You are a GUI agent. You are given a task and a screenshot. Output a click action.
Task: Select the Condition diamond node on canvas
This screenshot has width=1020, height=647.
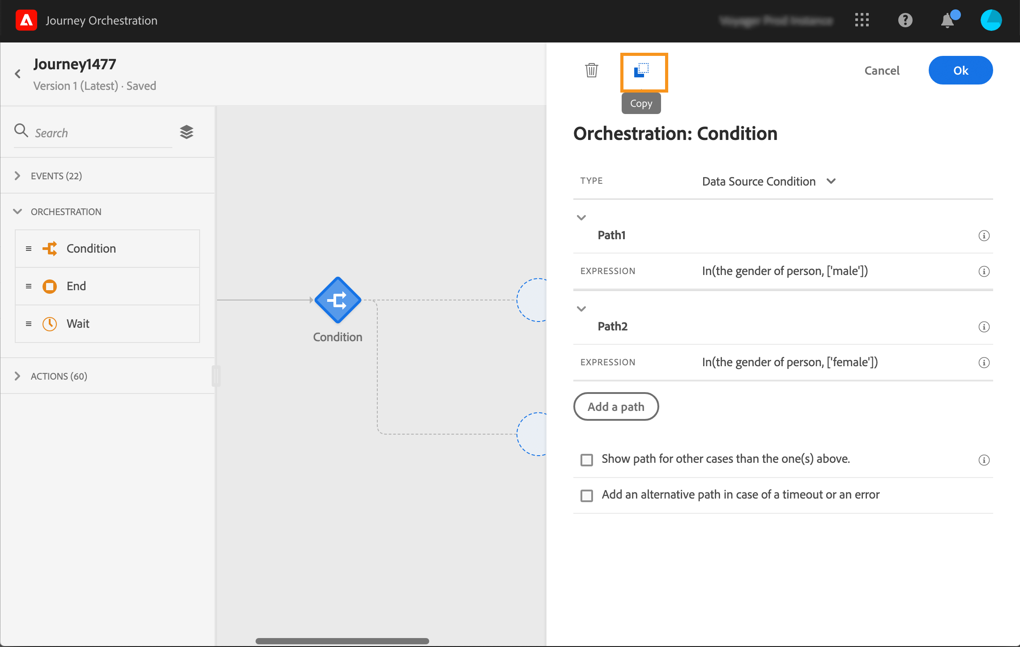pos(337,300)
